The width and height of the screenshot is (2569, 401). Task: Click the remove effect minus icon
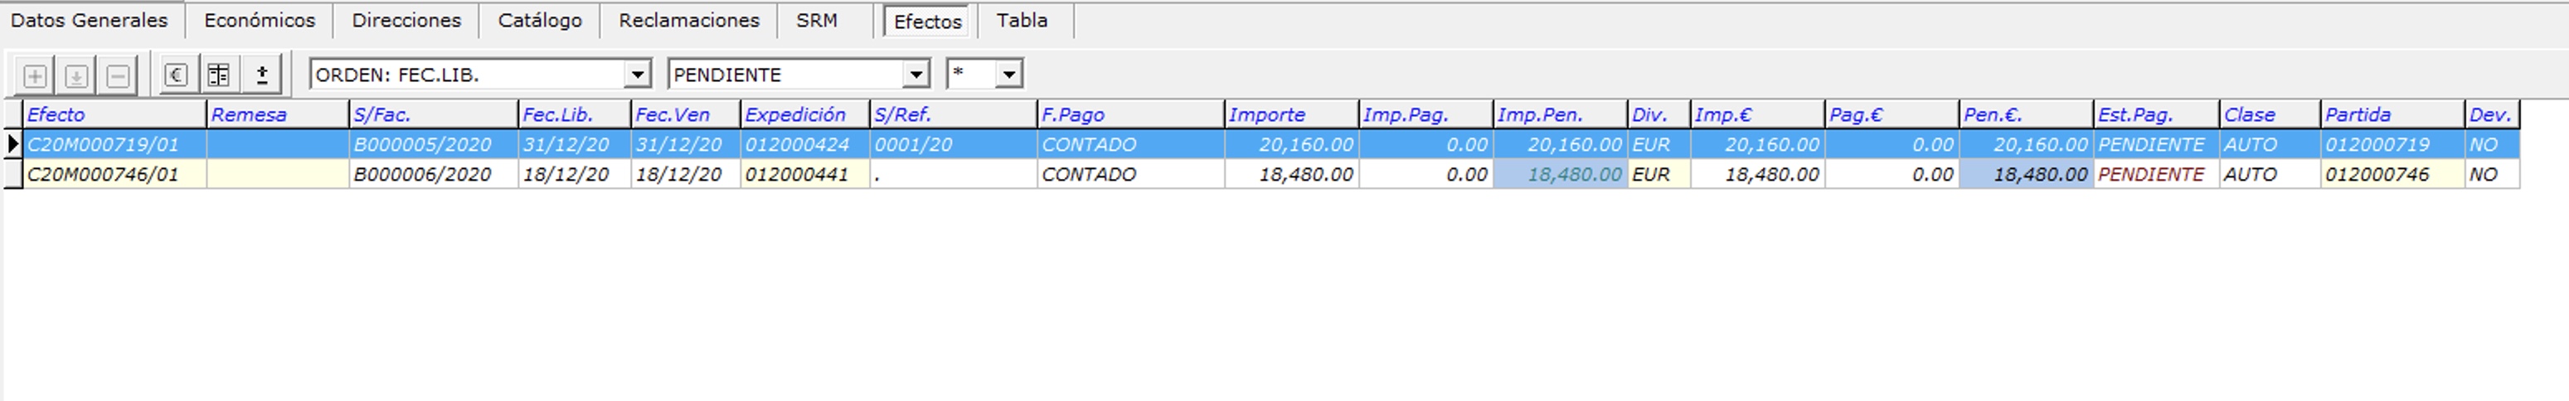118,76
